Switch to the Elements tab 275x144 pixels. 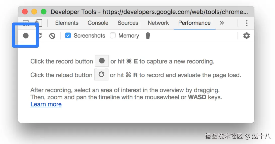67,23
